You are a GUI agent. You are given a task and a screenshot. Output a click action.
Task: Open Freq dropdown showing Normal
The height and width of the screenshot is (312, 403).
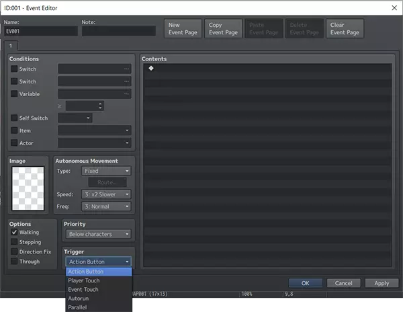pyautogui.click(x=106, y=206)
